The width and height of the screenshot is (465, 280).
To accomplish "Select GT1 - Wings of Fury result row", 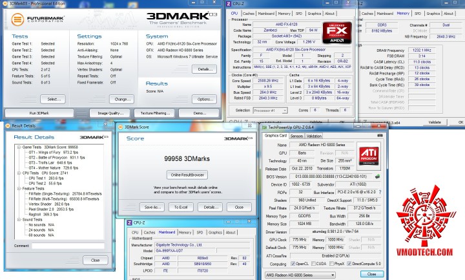I will 54,153.
